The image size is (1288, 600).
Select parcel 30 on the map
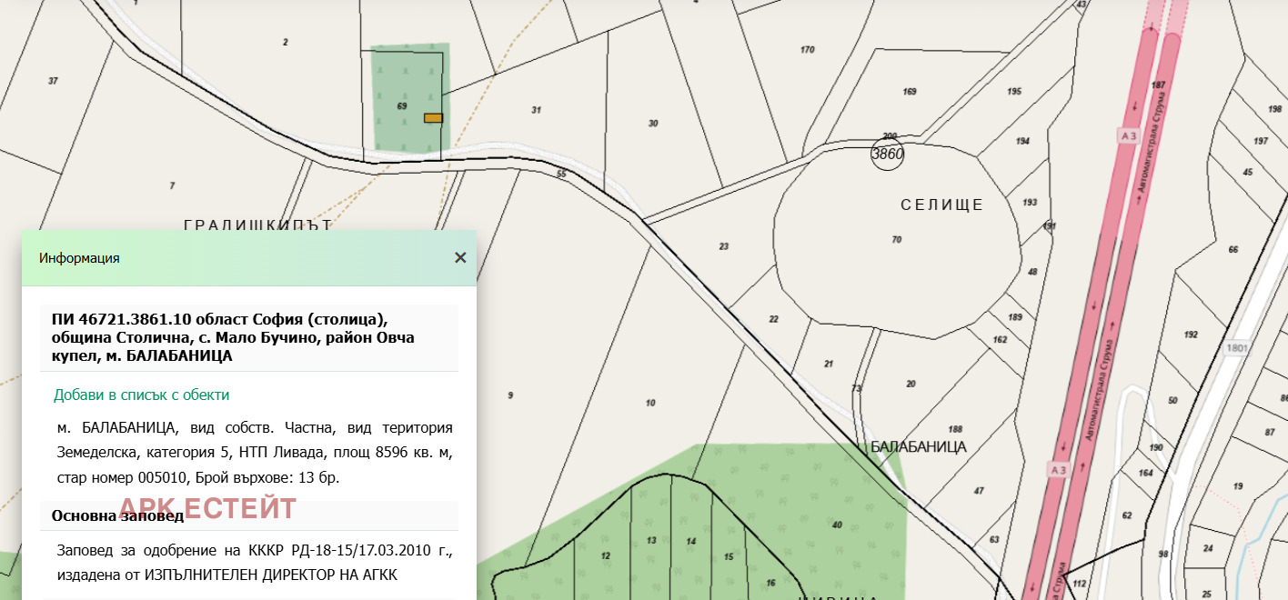[652, 123]
